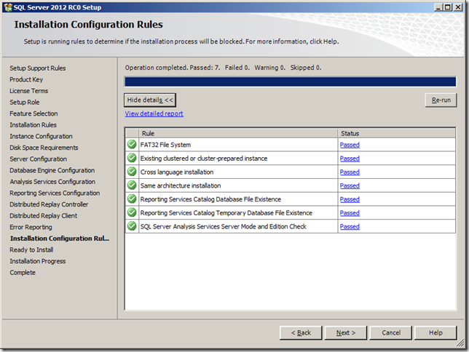Viewport: 469px width, 352px height.
Task: Click the SQL Server Setup title bar icon
Action: pos(7,7)
